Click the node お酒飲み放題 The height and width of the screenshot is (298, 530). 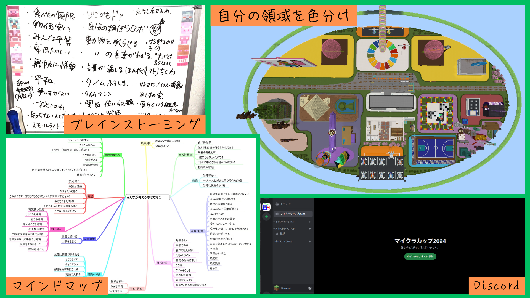click(206, 167)
